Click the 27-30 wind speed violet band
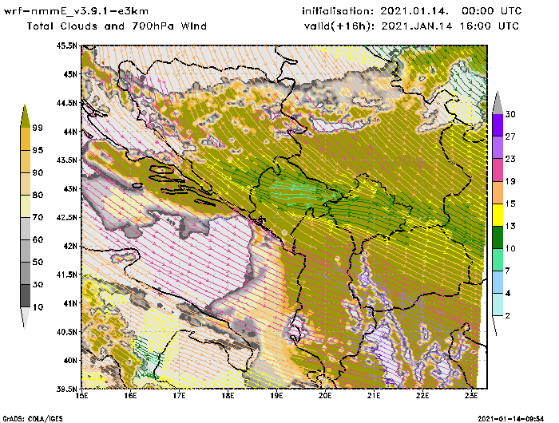Viewport: 559px width, 423px height. [498, 125]
